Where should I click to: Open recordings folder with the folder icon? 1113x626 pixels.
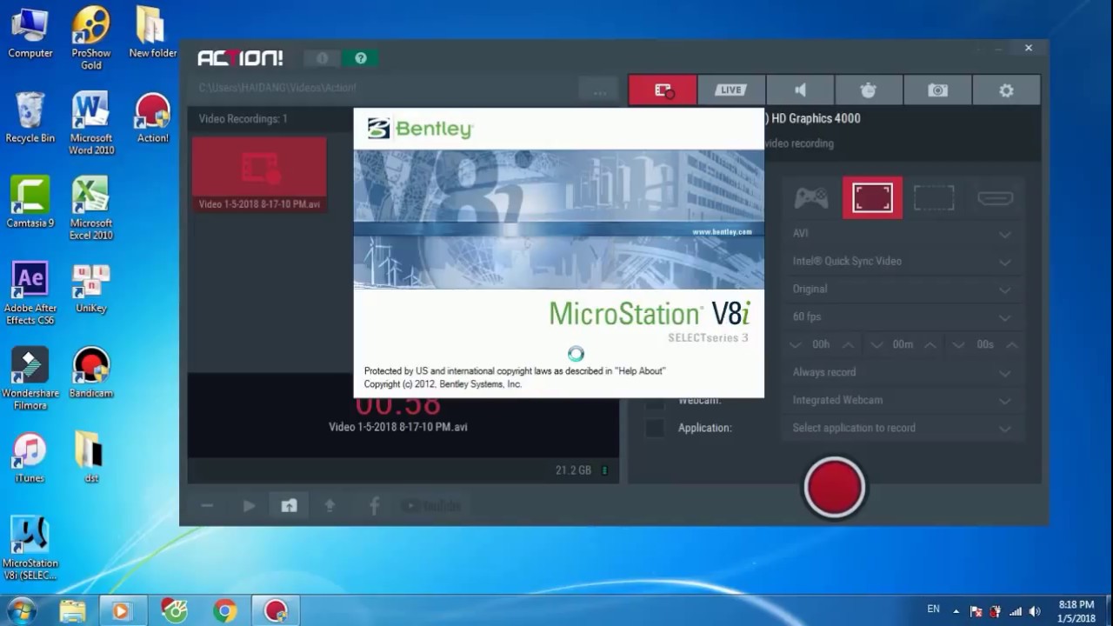coord(289,506)
